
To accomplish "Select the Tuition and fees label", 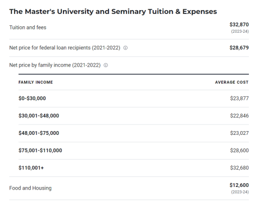I will (x=28, y=27).
